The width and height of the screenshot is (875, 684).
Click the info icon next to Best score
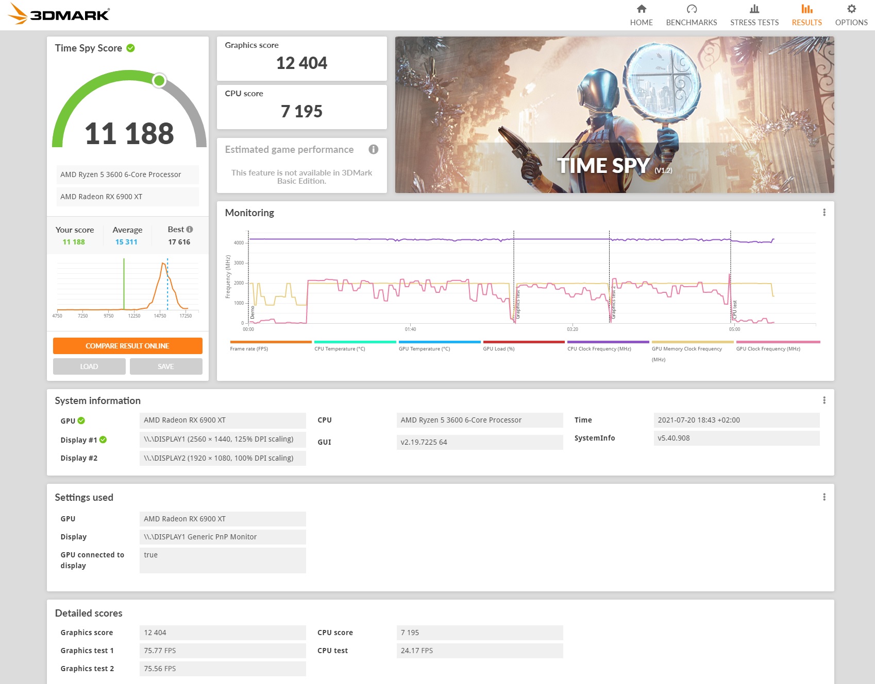(190, 229)
